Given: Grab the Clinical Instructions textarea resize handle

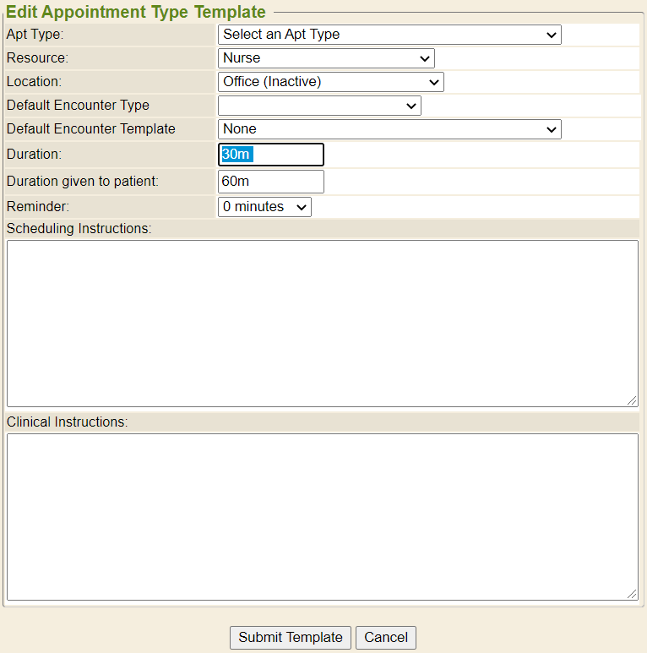Looking at the screenshot, I should 633,595.
